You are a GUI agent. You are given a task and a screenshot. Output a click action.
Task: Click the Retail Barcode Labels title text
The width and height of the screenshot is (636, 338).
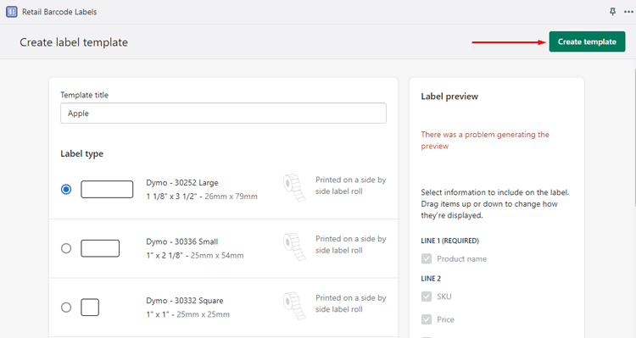click(x=59, y=12)
